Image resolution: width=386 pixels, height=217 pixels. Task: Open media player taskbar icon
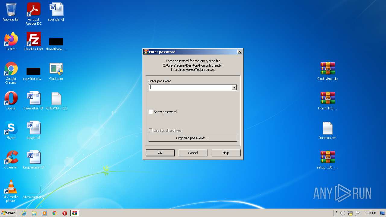(x=44, y=213)
